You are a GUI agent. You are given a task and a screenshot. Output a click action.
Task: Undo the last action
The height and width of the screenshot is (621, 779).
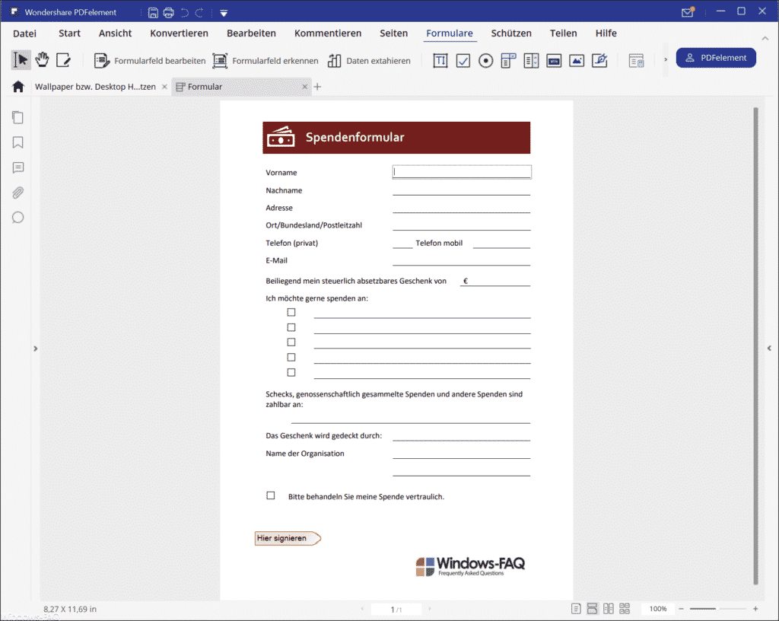click(x=184, y=12)
